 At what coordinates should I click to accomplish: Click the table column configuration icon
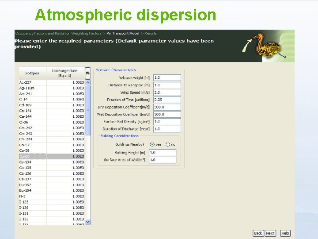[87, 73]
